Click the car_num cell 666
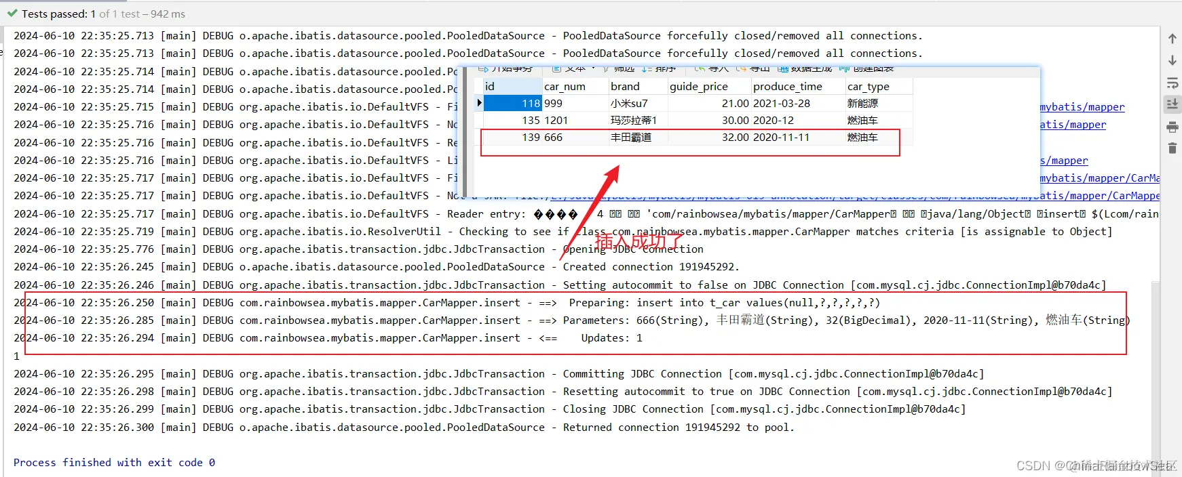Viewport: 1182px width, 477px height. pyautogui.click(x=575, y=137)
